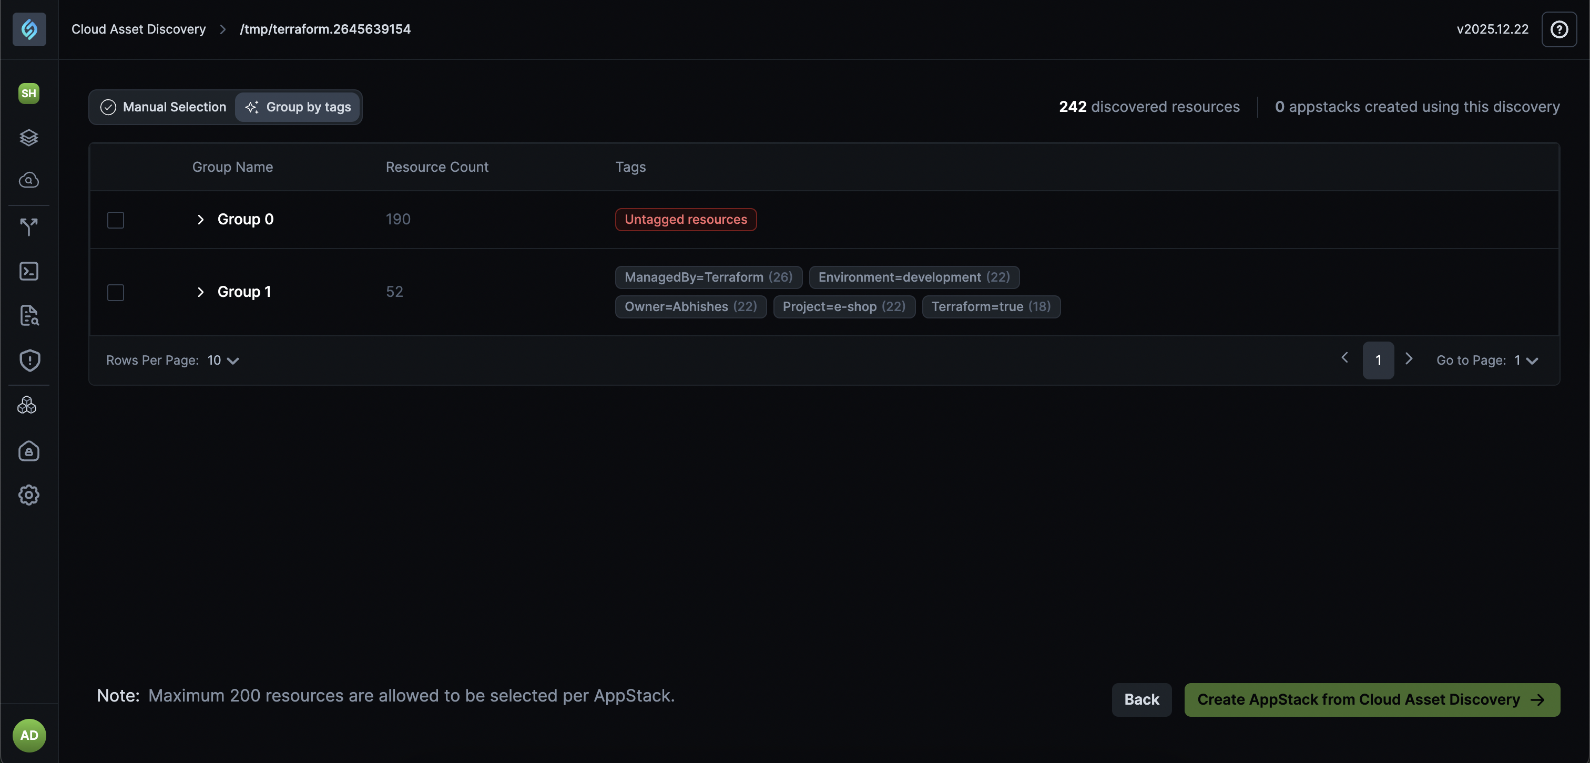The image size is (1590, 763).
Task: Switch to Manual Selection tab
Action: pos(164,107)
